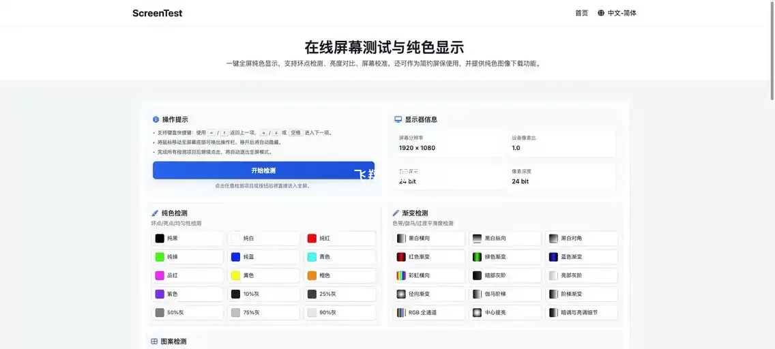Run the 暗部灰阶 dark grayscale test

click(505, 275)
